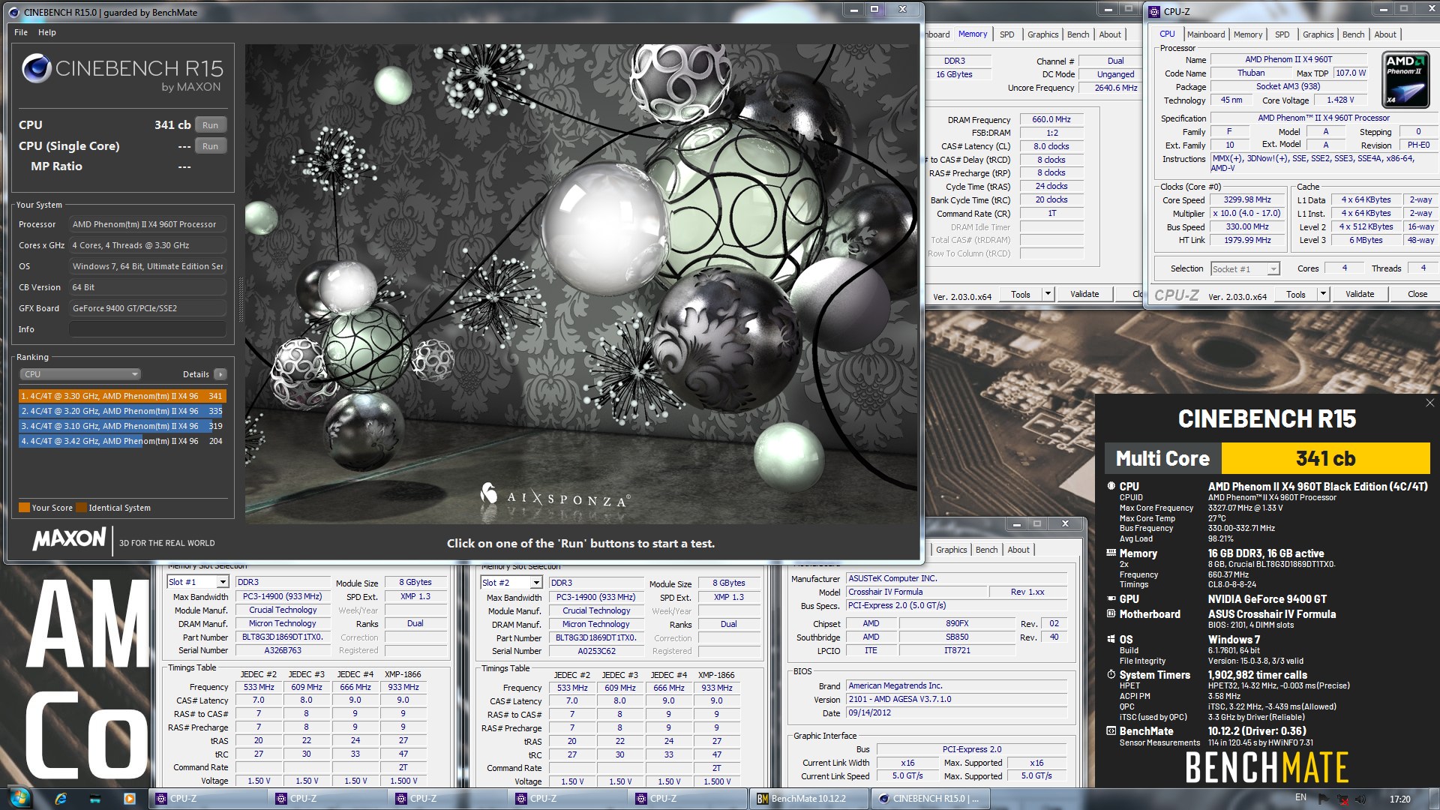1440x810 pixels.
Task: Select ranking row 3 with score 319
Action: [122, 426]
